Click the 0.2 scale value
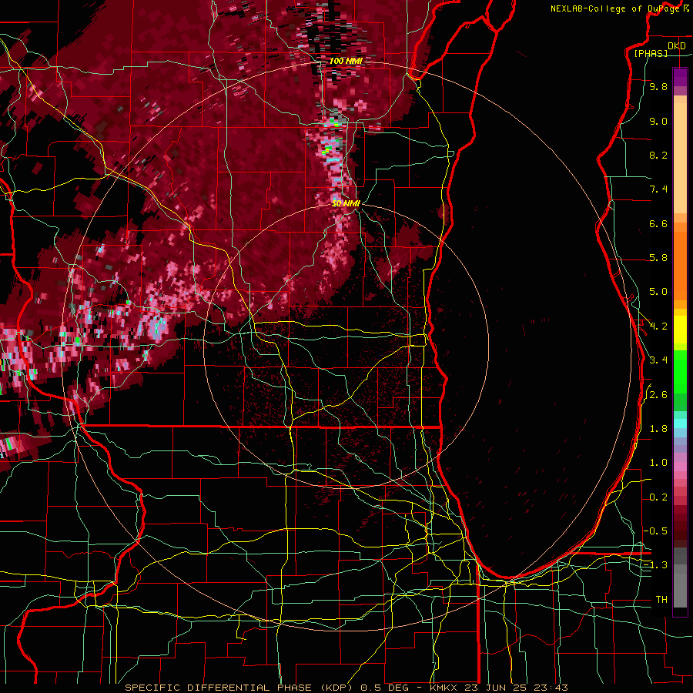 (x=658, y=497)
